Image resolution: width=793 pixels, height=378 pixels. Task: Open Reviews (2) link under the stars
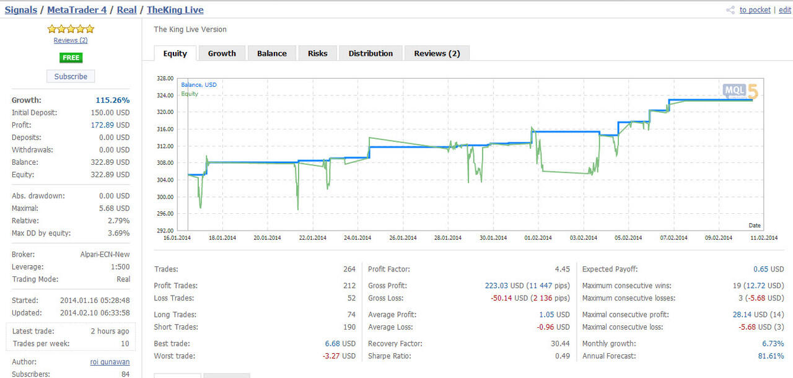[x=71, y=40]
